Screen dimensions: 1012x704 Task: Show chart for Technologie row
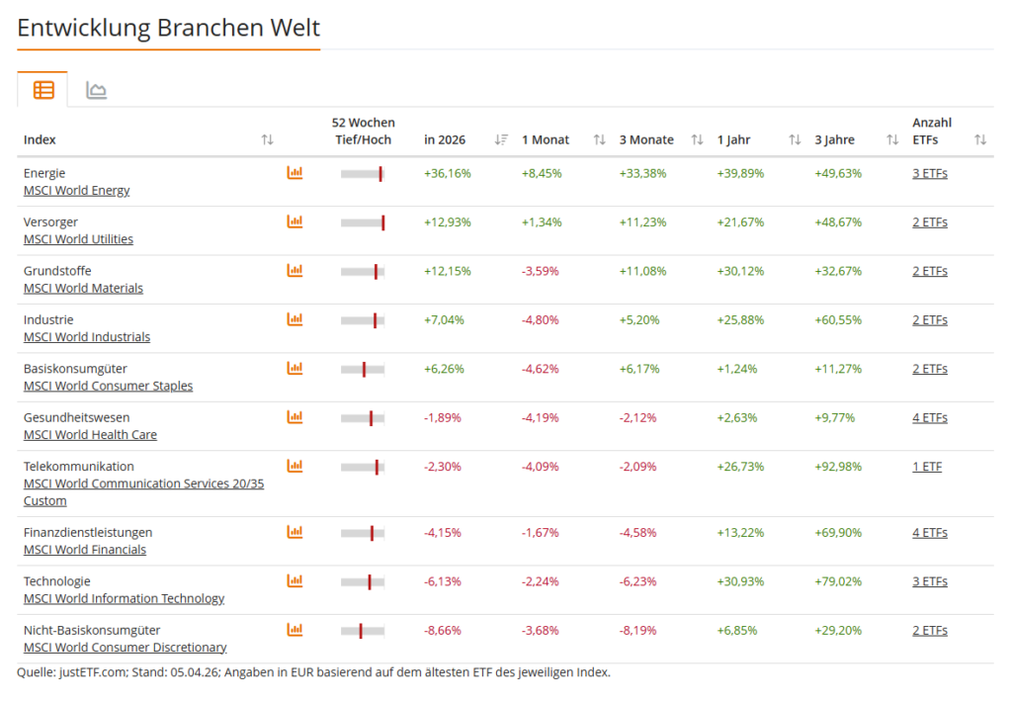pos(295,580)
